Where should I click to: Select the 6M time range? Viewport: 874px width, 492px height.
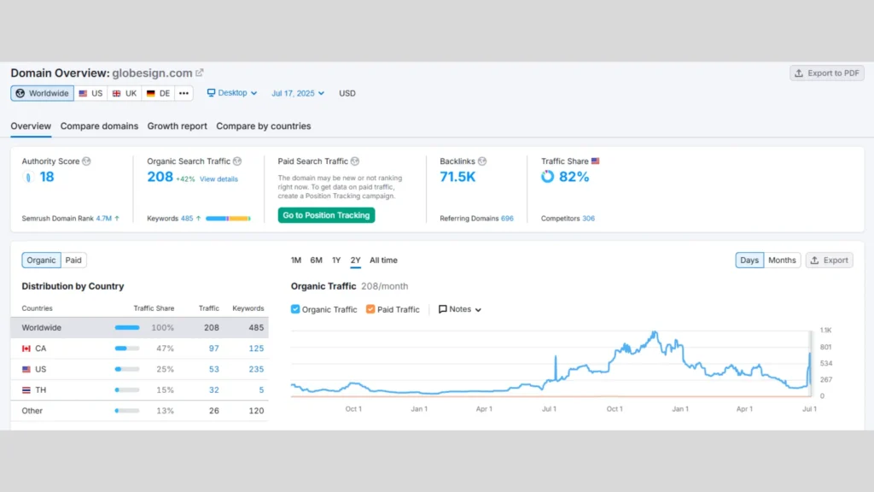[x=316, y=260]
